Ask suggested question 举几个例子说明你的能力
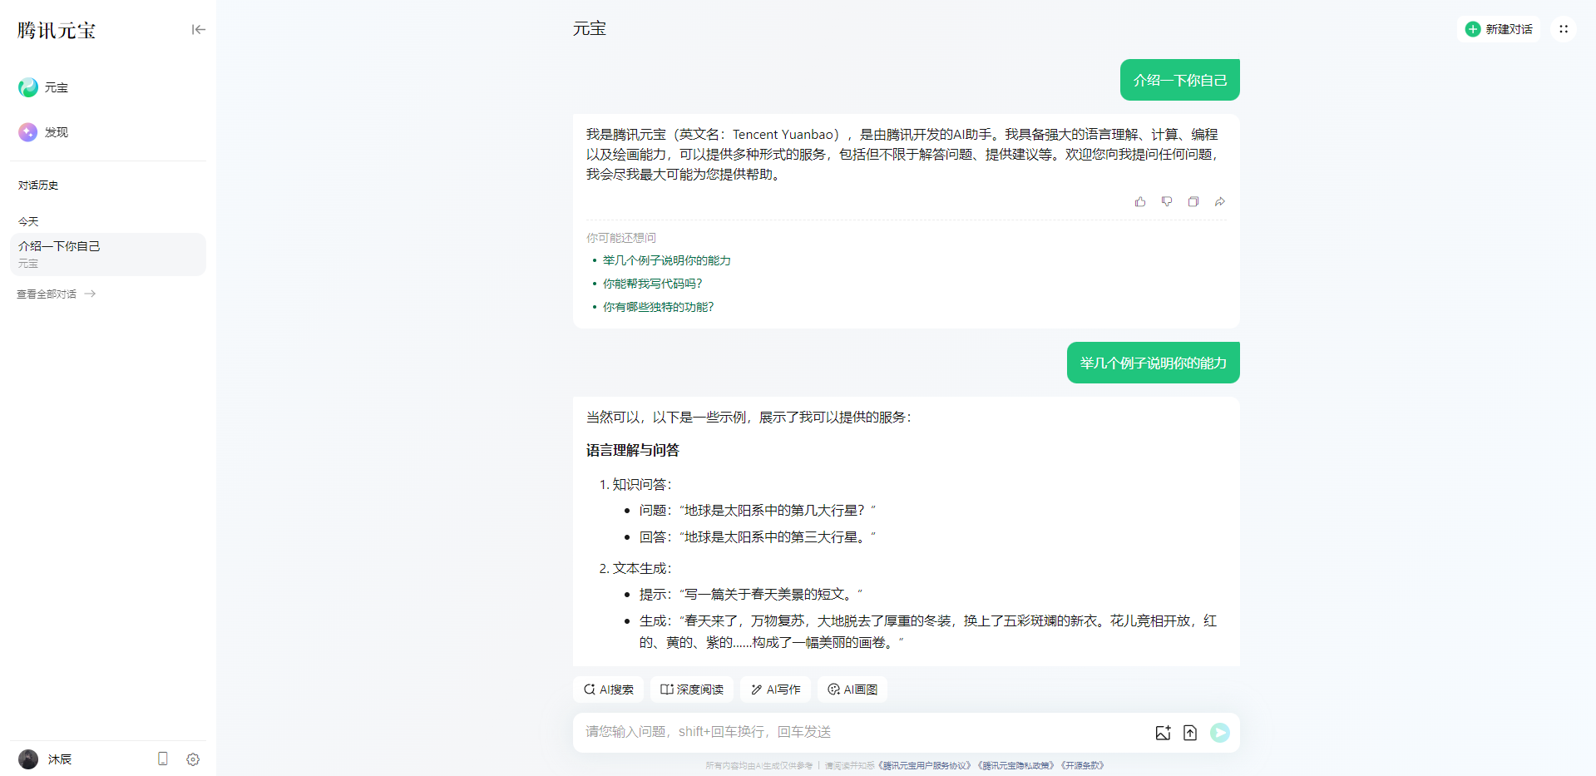 (x=667, y=260)
